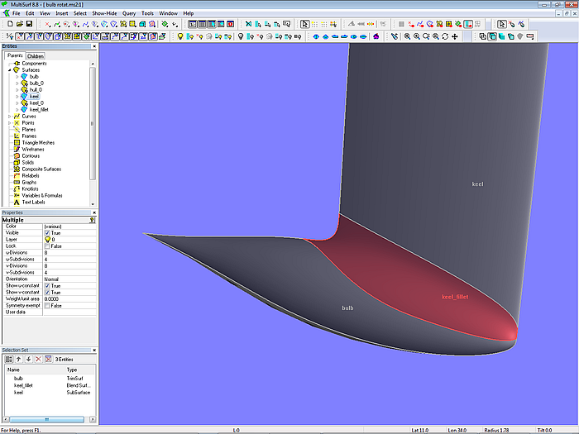Click the Layer property color bulb

pos(47,240)
